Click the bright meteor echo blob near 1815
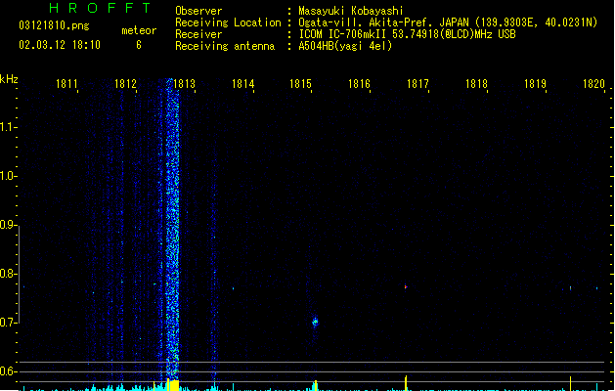 [315, 322]
